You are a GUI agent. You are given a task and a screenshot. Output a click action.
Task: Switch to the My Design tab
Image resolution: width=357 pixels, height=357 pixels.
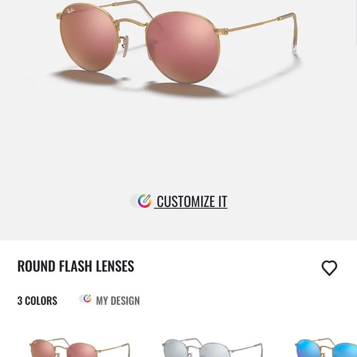[x=118, y=300]
